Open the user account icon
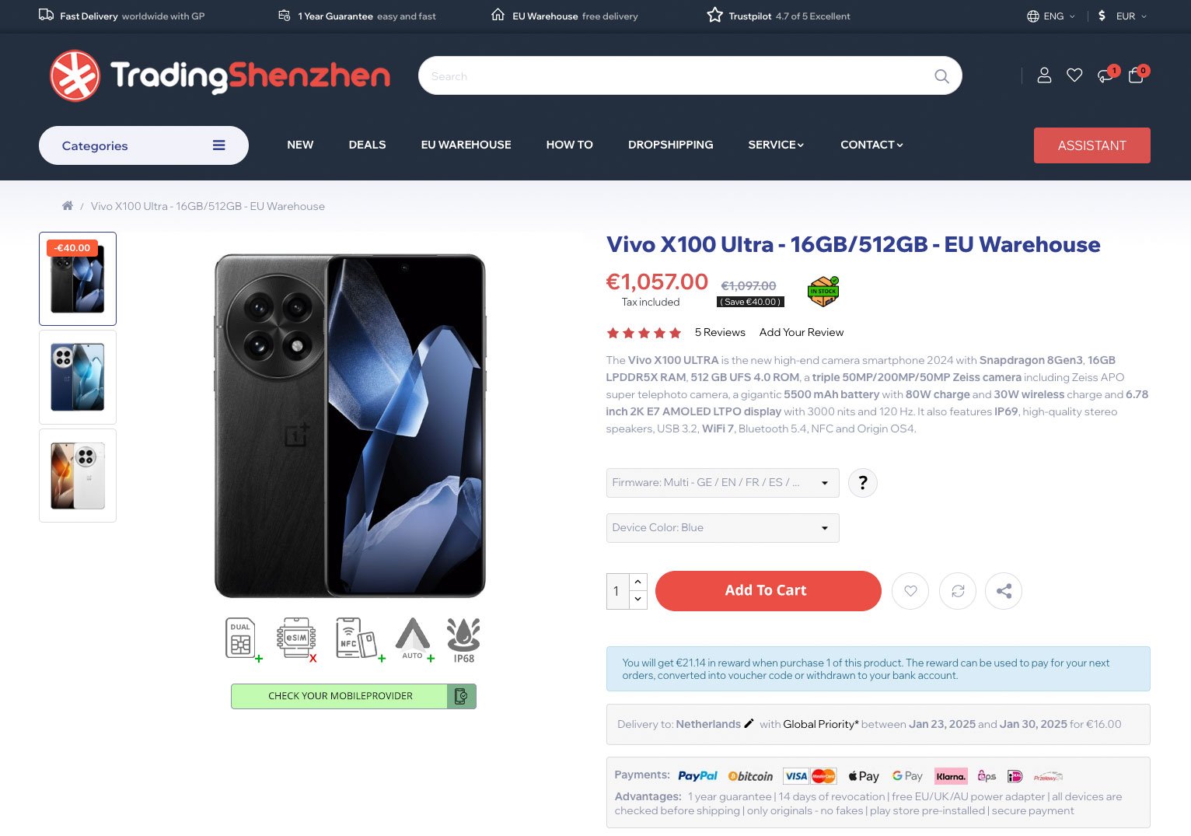Viewport: 1191px width, 836px height. 1044,75
